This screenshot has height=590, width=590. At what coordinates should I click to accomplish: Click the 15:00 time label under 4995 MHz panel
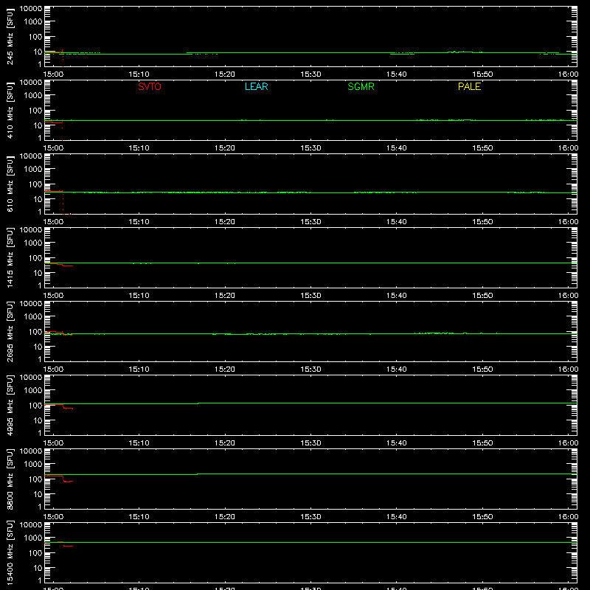click(53, 443)
